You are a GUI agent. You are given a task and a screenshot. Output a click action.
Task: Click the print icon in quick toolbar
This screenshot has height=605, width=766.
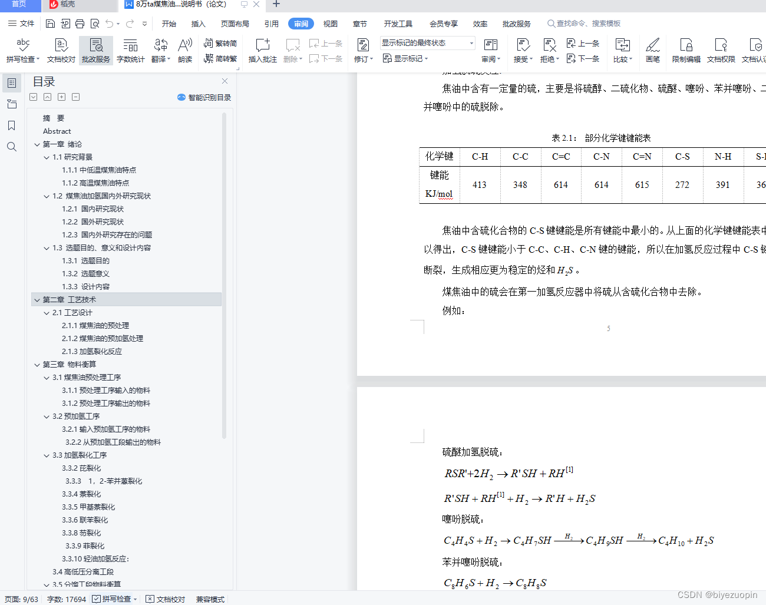(80, 24)
